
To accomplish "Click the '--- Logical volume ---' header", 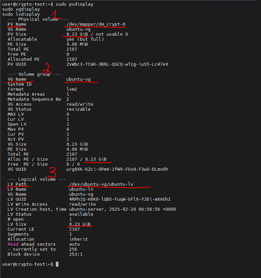I will pyautogui.click(x=37, y=179).
